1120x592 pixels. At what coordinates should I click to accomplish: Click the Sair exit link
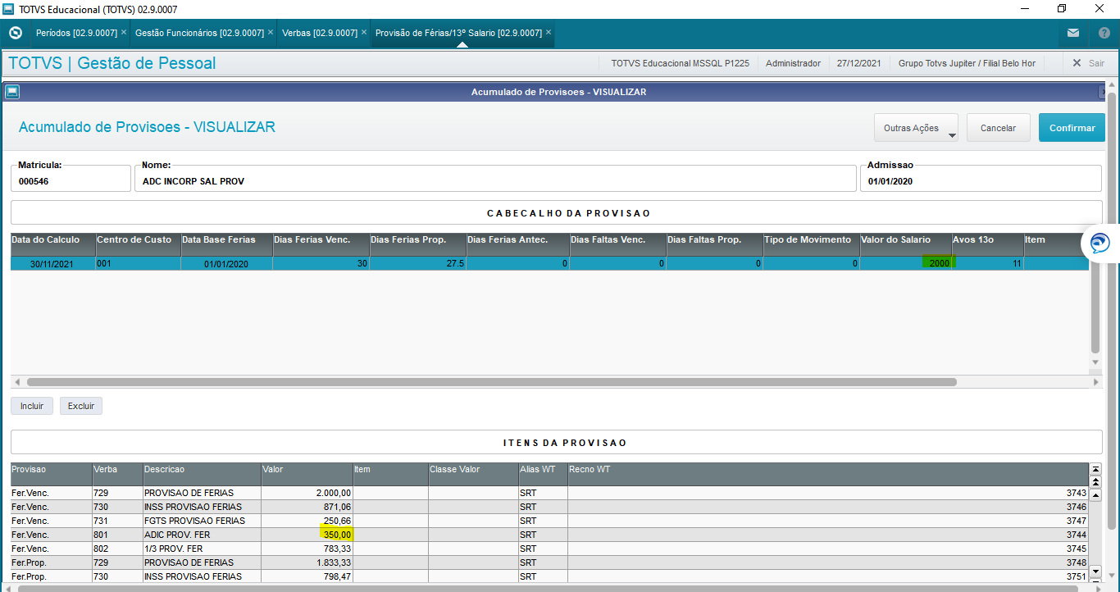pos(1088,63)
